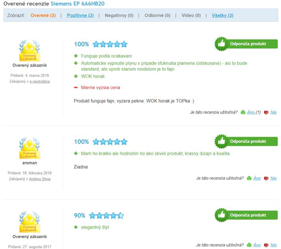Click thumbs-up icon on elegantný štýl review

click(249, 245)
